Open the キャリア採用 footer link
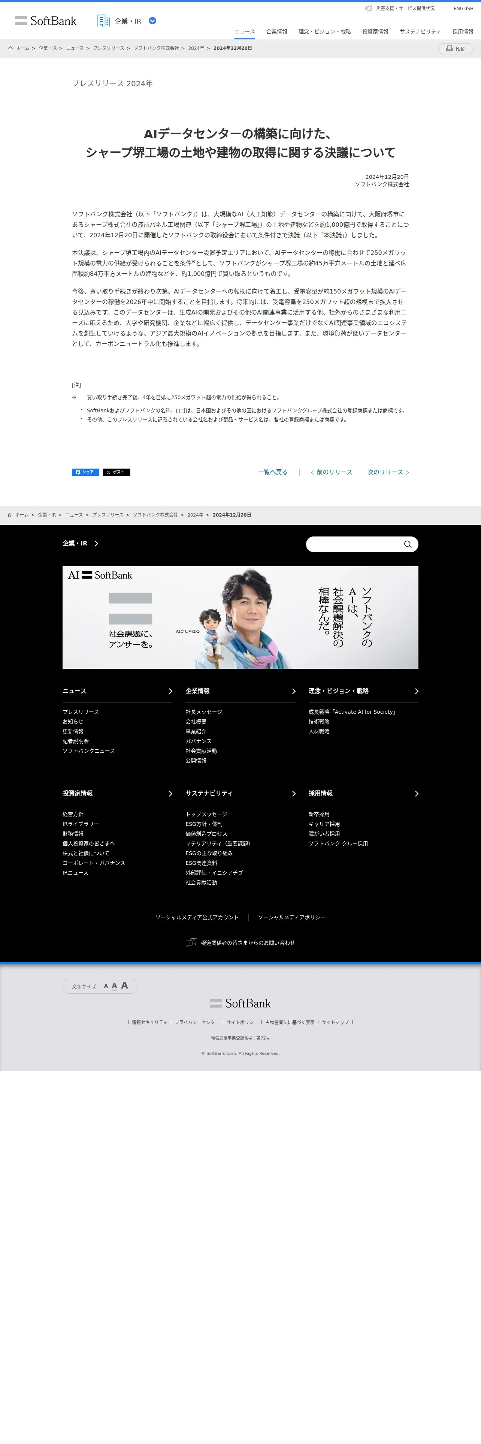This screenshot has height=1444, width=481. (x=324, y=824)
